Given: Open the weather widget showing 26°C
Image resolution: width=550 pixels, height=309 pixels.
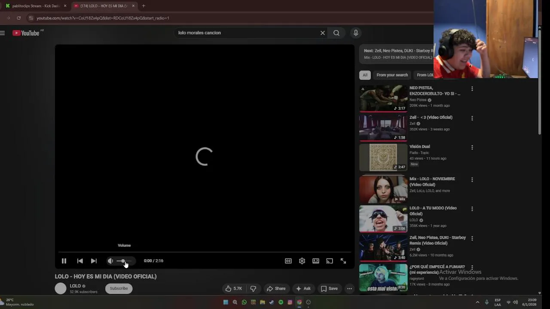Looking at the screenshot, I should (17, 302).
